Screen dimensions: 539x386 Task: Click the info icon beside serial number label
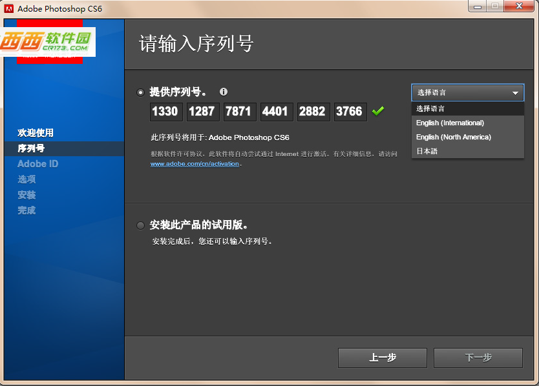224,92
